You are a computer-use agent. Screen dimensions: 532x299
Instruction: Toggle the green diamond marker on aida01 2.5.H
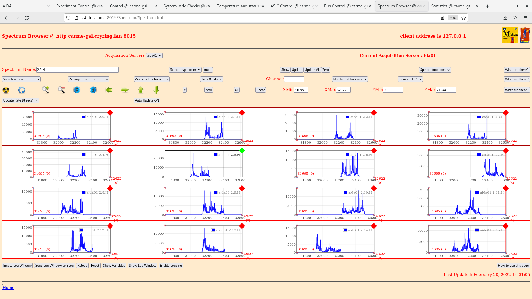[x=242, y=151]
